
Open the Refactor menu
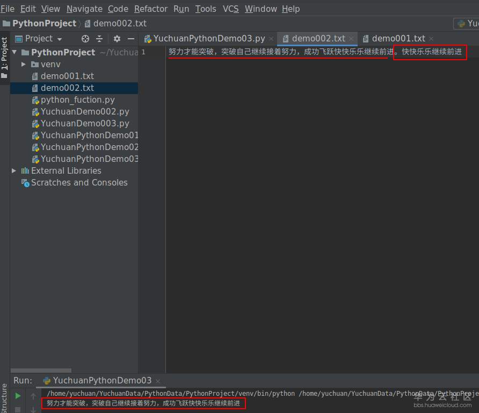coord(151,9)
